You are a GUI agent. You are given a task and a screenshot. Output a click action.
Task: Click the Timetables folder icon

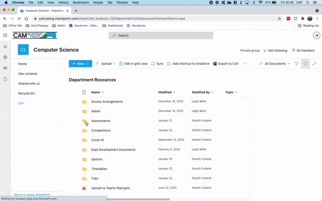coord(84,169)
